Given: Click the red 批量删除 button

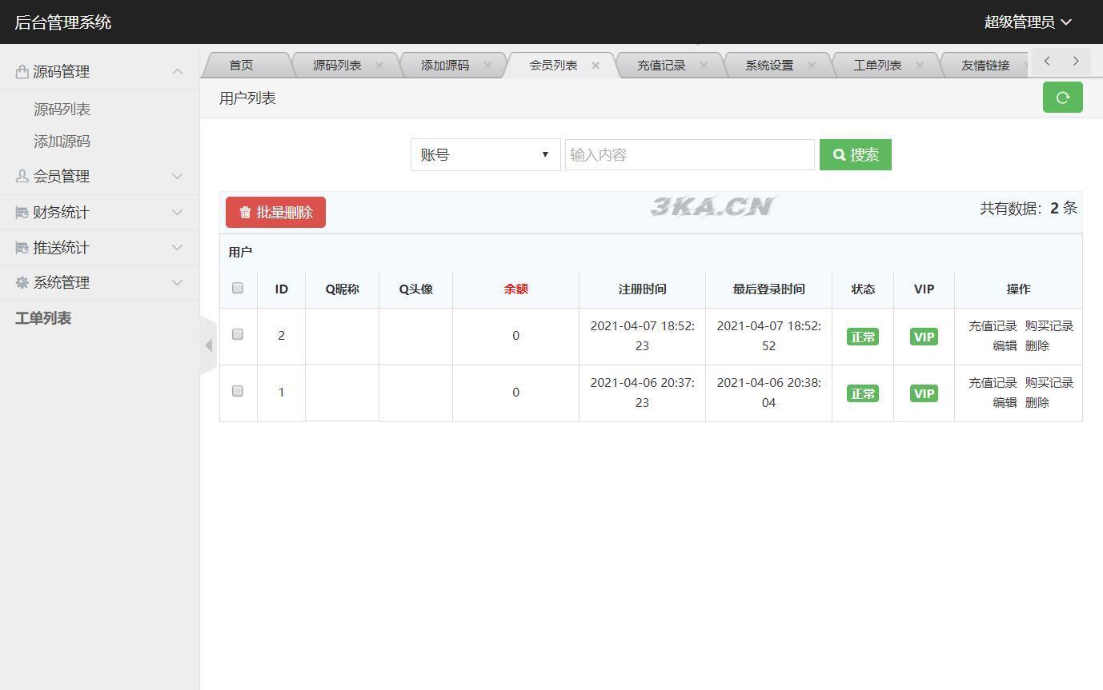Looking at the screenshot, I should pyautogui.click(x=275, y=213).
